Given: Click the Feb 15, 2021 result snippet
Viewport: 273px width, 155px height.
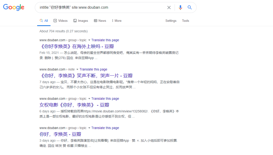Looking at the screenshot, I should [x=109, y=55].
